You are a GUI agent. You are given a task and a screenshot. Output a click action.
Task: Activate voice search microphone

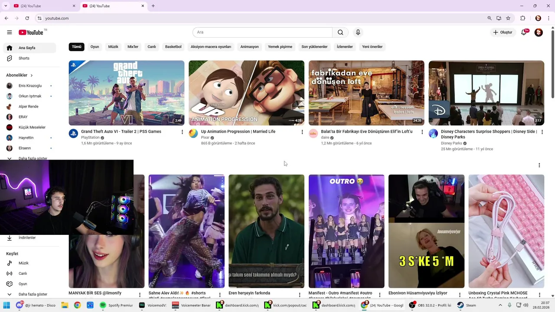point(358,32)
